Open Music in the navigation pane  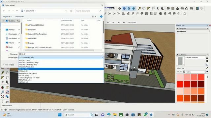(x=11, y=47)
